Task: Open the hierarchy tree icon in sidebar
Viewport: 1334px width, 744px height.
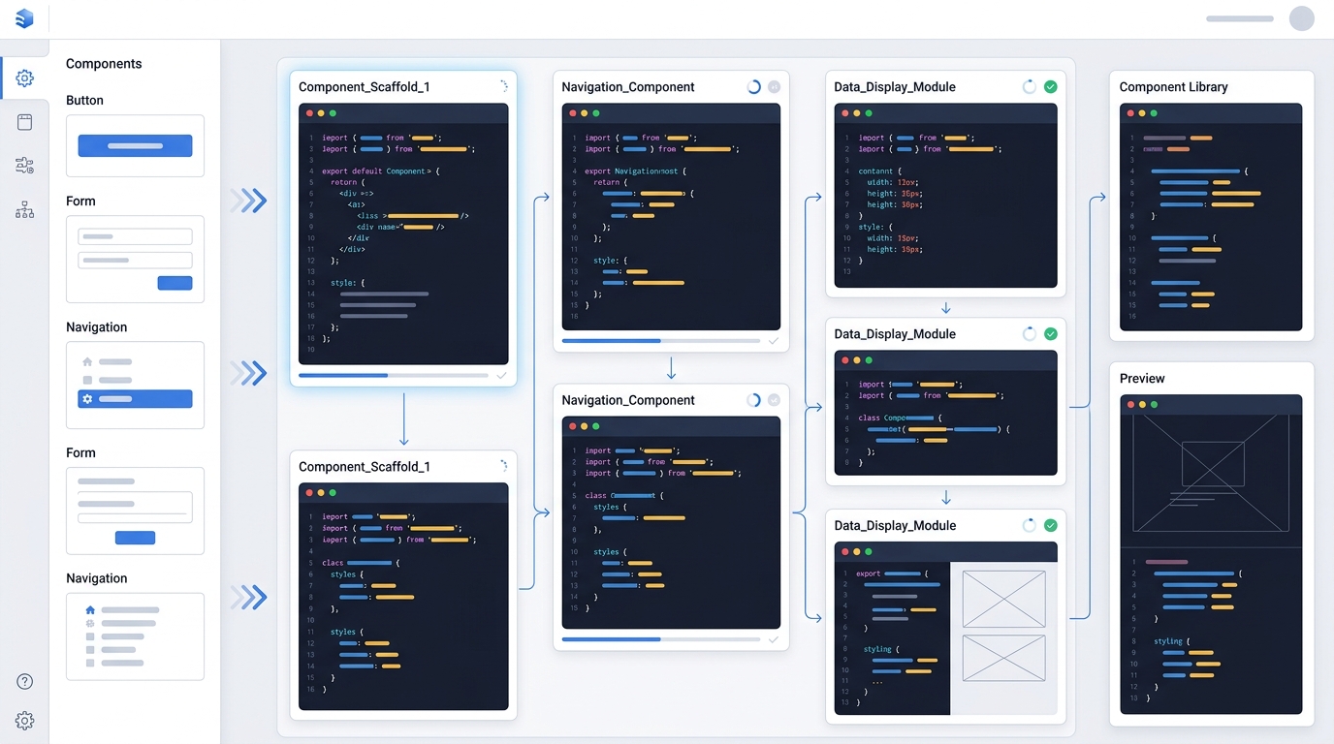Action: (x=25, y=210)
